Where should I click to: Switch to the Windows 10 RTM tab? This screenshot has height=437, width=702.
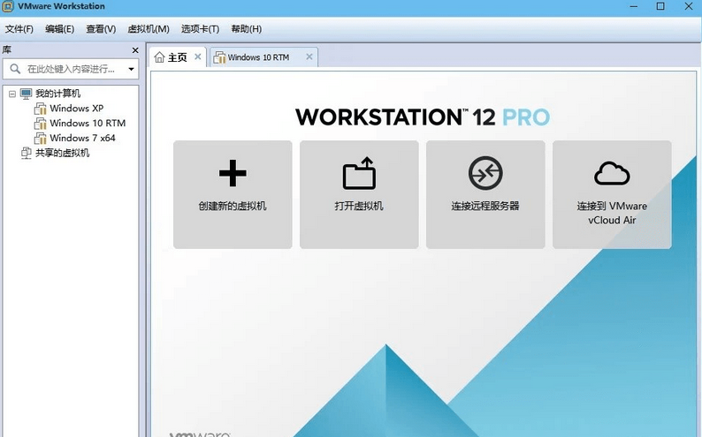tap(263, 57)
